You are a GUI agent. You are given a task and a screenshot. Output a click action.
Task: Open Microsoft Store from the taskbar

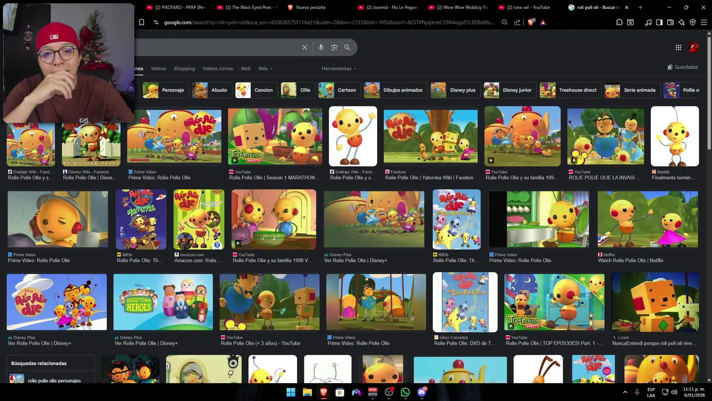[x=340, y=392]
